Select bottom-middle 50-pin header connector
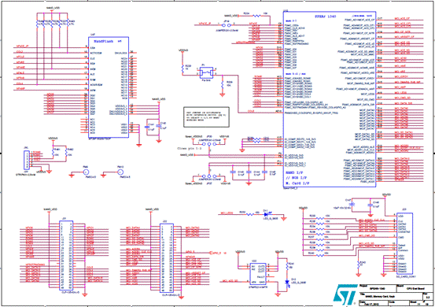 pos(167,258)
